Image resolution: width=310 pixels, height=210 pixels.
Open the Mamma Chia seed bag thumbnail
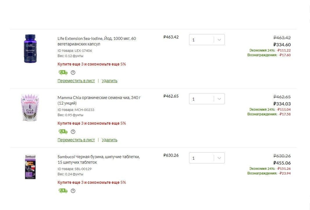pos(30,108)
